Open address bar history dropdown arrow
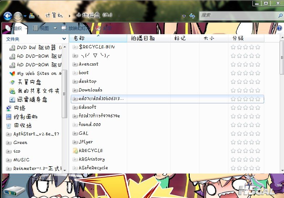Screen dimensions: 284x198 coord(184,16)
